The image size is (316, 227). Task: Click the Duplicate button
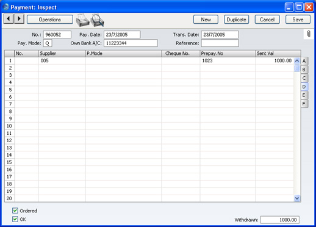tap(237, 20)
